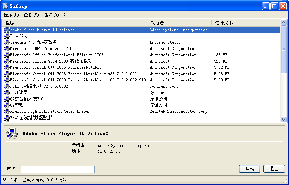This screenshot has width=289, height=185.
Task: Sort list by the 程序 column header
Action: (x=74, y=23)
